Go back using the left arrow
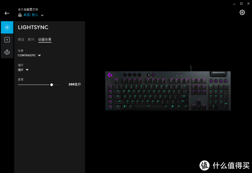 pyautogui.click(x=7, y=13)
